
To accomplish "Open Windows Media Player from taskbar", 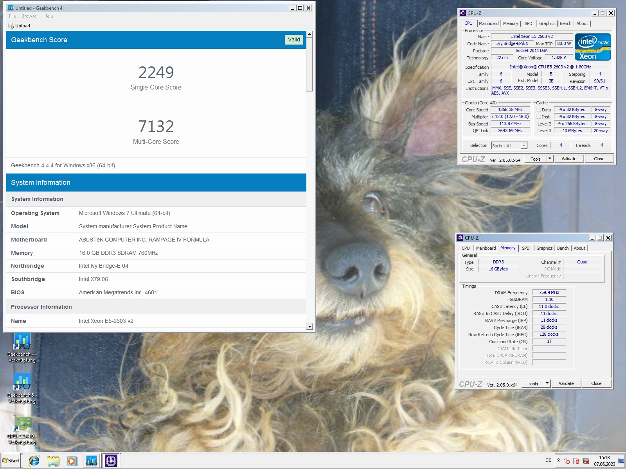I will coord(72,461).
